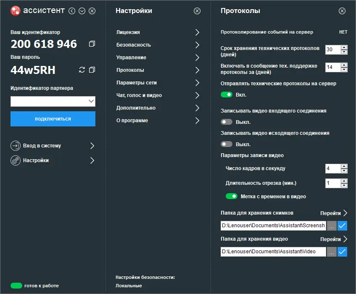The width and height of the screenshot is (356, 294).
Task: Turn off timestamp mark in video
Action: coord(232,196)
